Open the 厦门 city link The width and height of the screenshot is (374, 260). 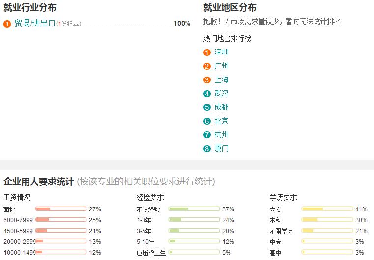point(221,149)
